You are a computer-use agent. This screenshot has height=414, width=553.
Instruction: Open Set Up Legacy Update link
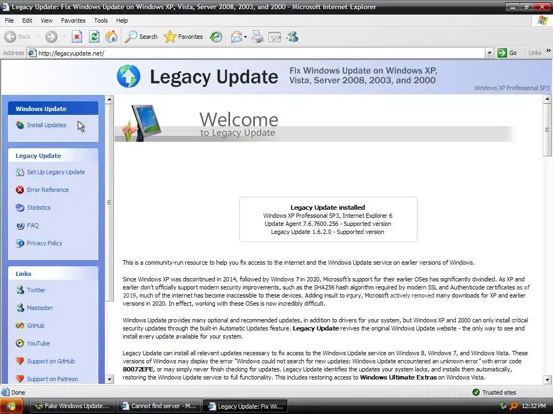click(x=56, y=172)
